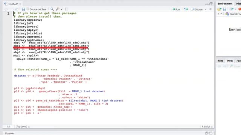Viewport: 241px width, 135px height.
Task: Click the Source button to source the script
Action: (x=197, y=9)
